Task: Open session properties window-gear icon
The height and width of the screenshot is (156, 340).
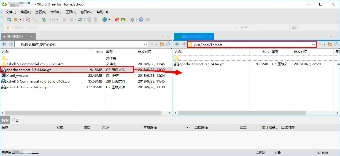Action: 44,20
